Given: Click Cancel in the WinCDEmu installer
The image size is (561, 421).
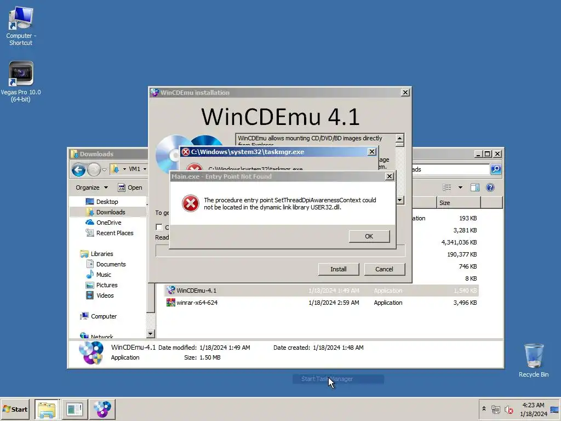Looking at the screenshot, I should [384, 269].
